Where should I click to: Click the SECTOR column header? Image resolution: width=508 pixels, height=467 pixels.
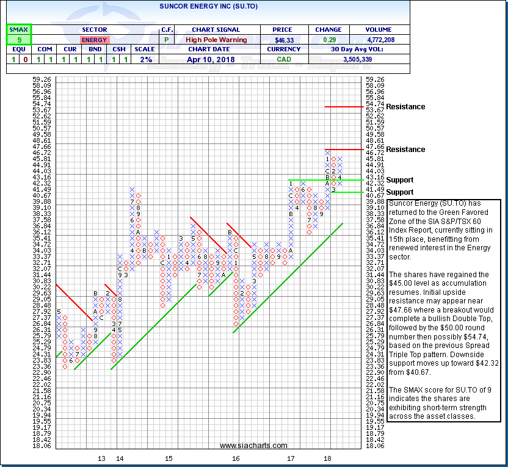(94, 29)
